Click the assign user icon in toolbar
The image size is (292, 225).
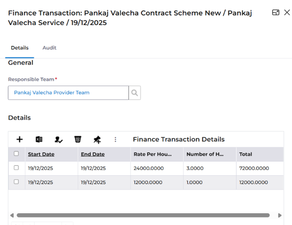(58, 140)
